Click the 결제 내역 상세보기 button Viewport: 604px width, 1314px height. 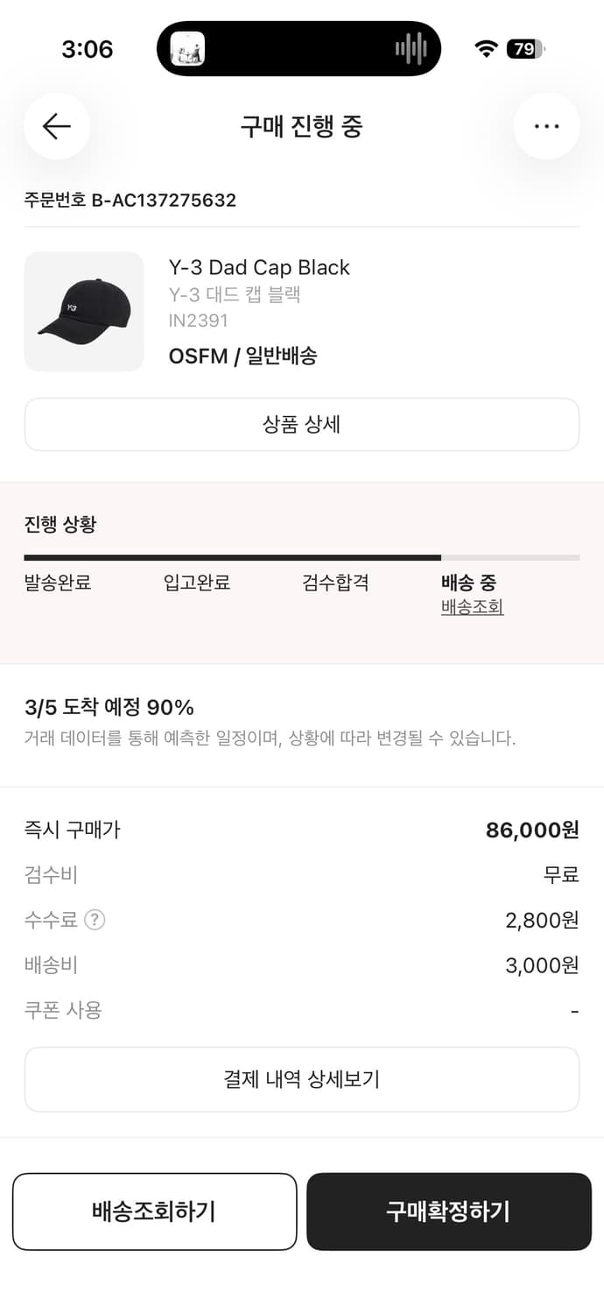[302, 1079]
